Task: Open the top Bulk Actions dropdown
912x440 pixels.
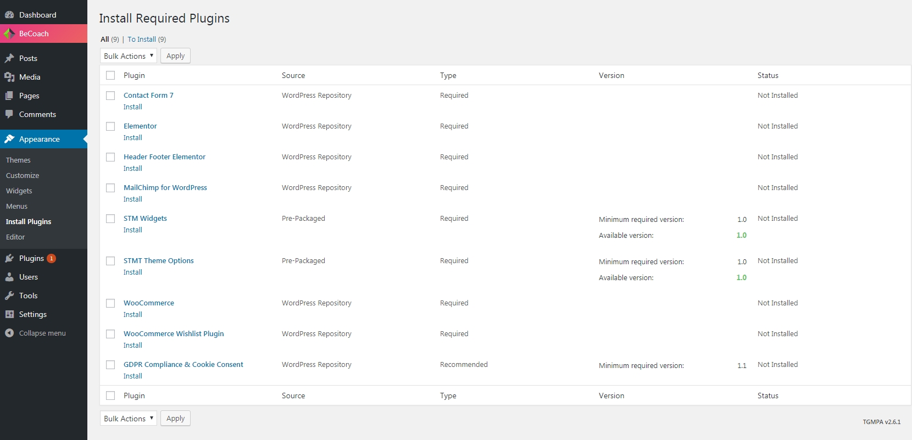Action: click(x=129, y=56)
